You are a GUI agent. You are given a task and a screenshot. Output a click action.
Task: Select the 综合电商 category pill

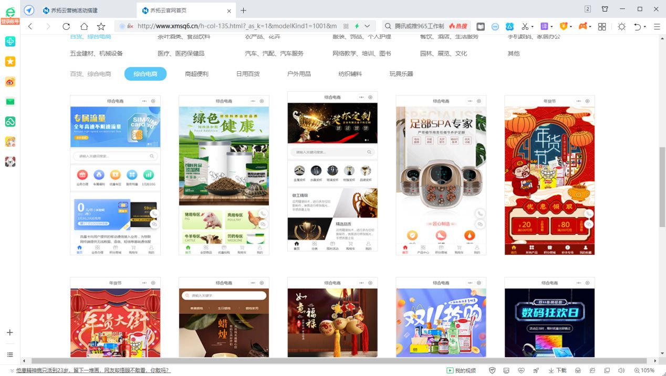tap(145, 74)
